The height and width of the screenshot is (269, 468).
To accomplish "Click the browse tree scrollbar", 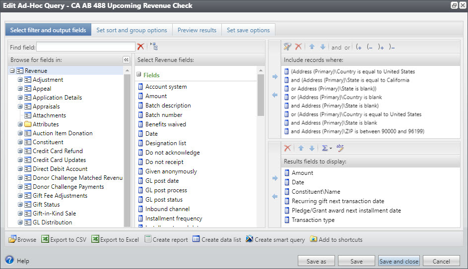I will [127, 151].
